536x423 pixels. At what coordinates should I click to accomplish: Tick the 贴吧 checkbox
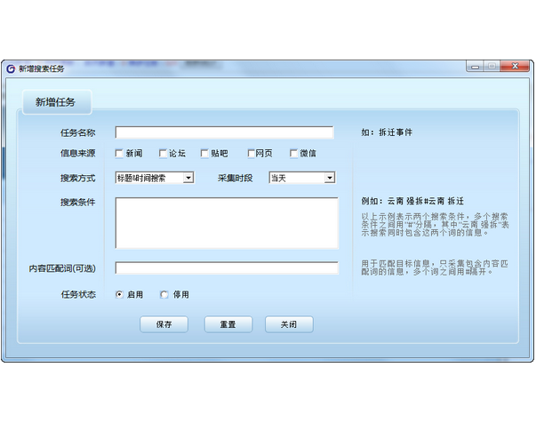204,154
